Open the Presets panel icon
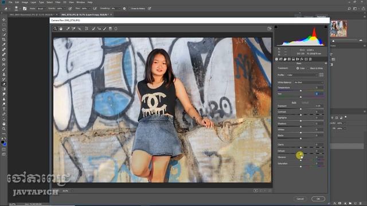 pos(310,60)
